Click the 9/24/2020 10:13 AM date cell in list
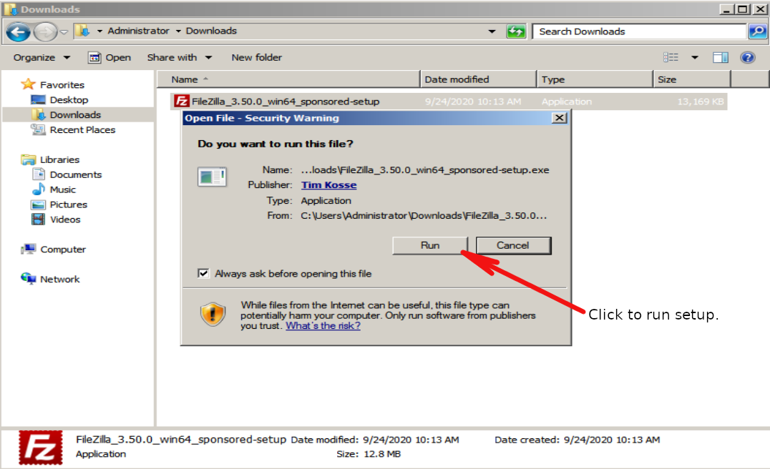 (x=473, y=102)
